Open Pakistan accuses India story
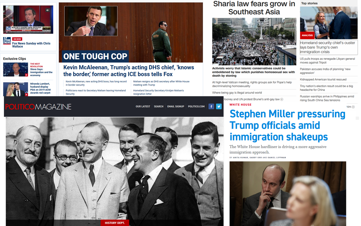The width and height of the screenshot is (361, 226). tap(325, 71)
